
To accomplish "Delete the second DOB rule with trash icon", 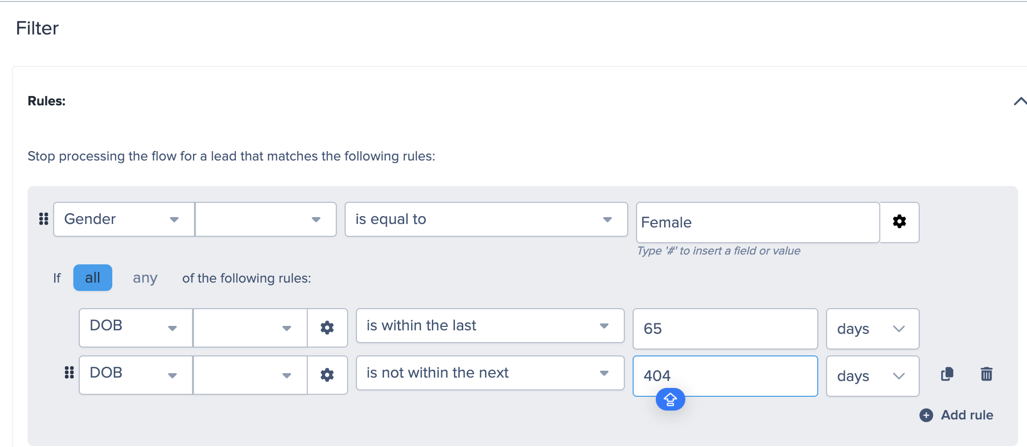I will pos(986,374).
